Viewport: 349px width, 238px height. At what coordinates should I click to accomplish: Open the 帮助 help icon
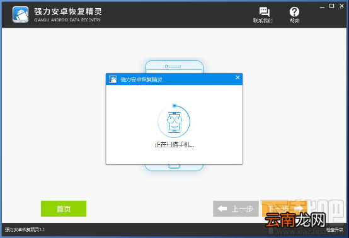tap(294, 15)
